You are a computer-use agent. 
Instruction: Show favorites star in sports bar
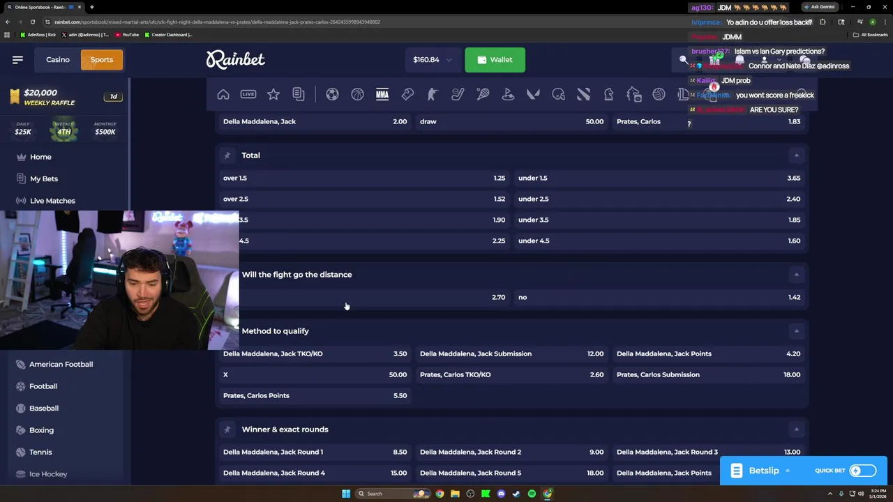pos(273,94)
